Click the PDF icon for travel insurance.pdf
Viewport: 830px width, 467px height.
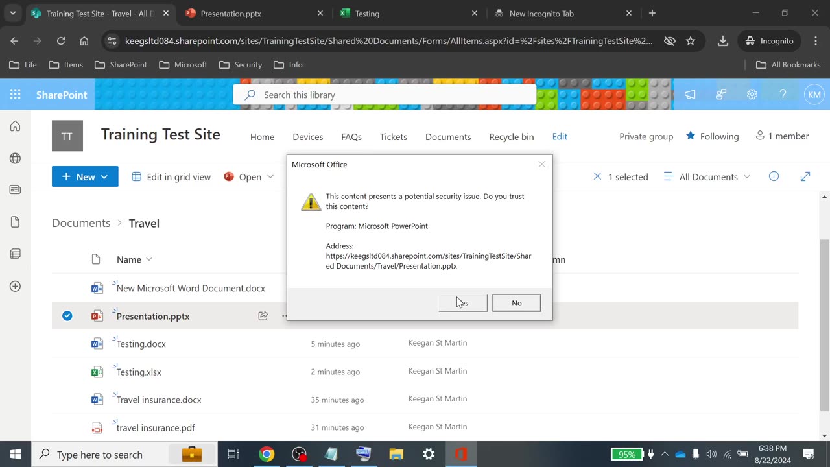click(97, 427)
